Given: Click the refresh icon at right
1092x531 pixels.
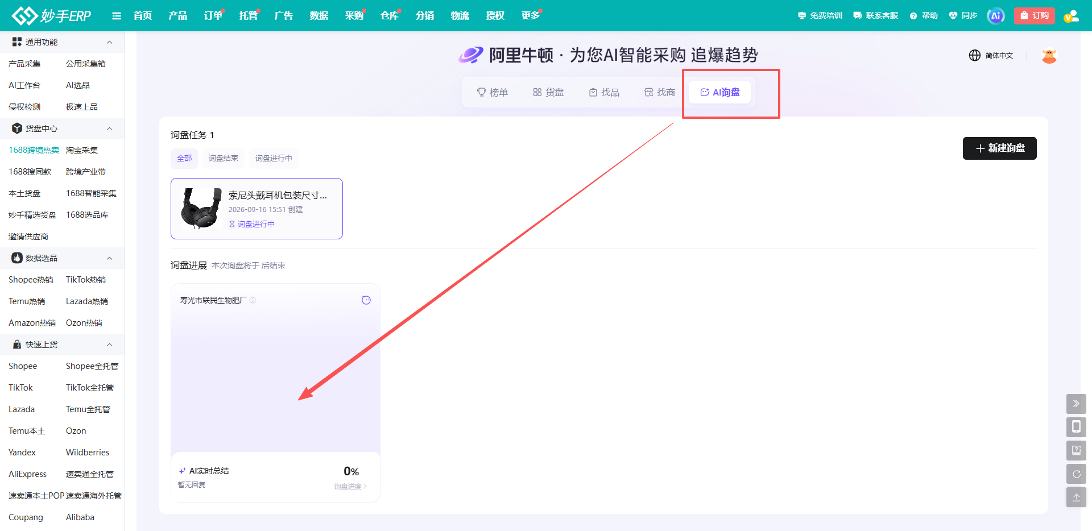Looking at the screenshot, I should coord(1076,474).
